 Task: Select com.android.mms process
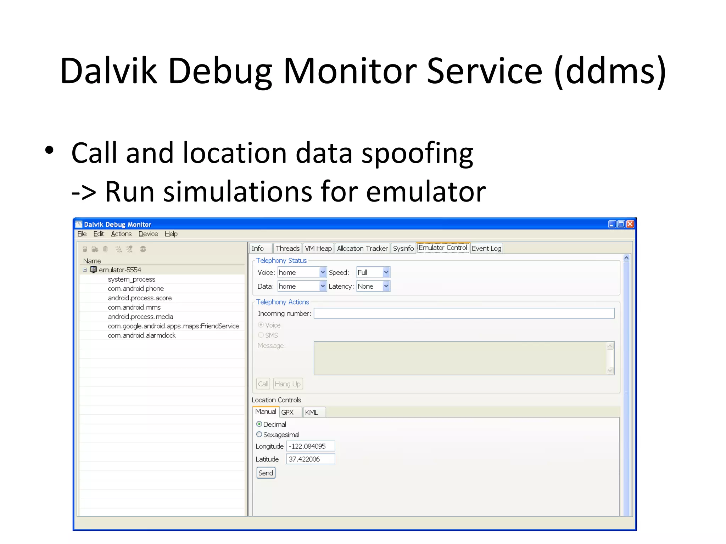[134, 307]
